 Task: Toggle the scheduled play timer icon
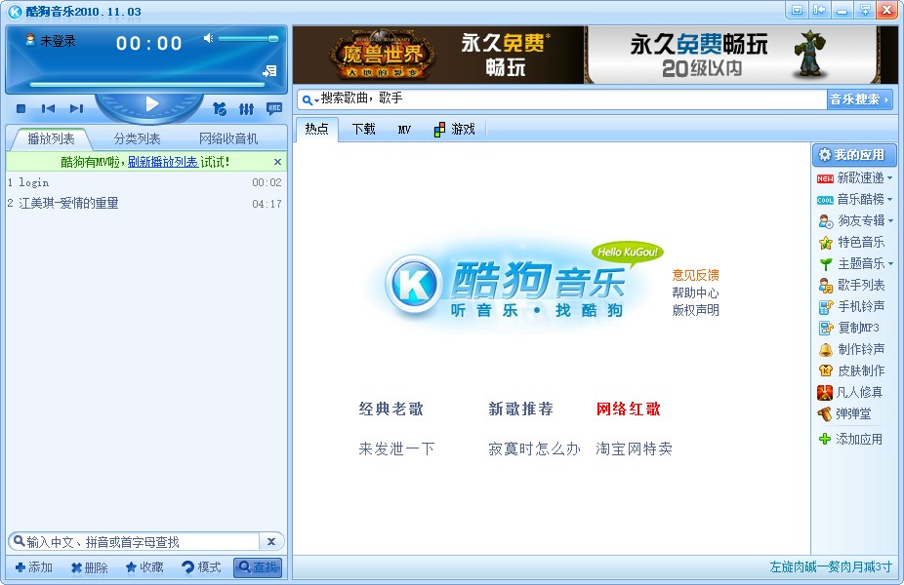point(219,109)
